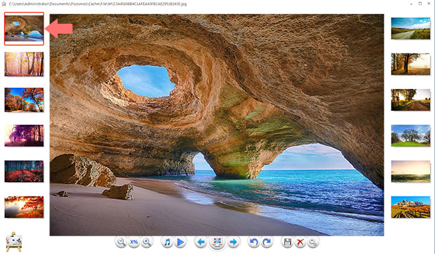Select the hazy sunset meadow thumbnail
Viewport: 435px width, 254px height.
tap(411, 172)
